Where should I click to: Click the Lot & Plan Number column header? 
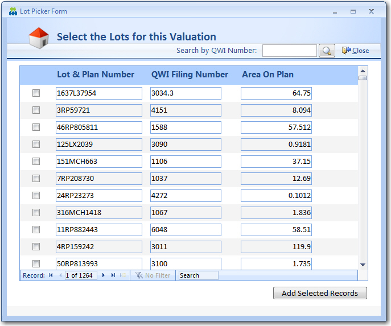pos(96,75)
